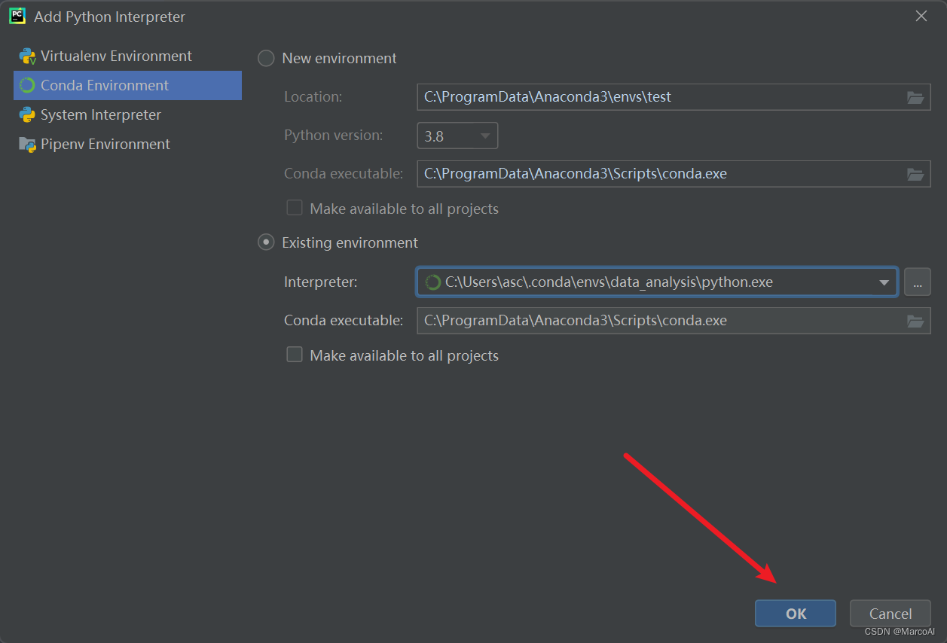Click the Interpreter: label

coord(321,282)
